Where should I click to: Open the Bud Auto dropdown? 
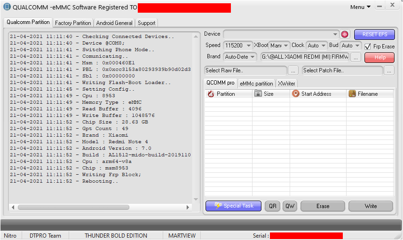[x=351, y=46]
